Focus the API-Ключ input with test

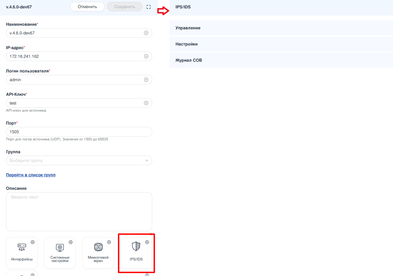pyautogui.click(x=79, y=103)
